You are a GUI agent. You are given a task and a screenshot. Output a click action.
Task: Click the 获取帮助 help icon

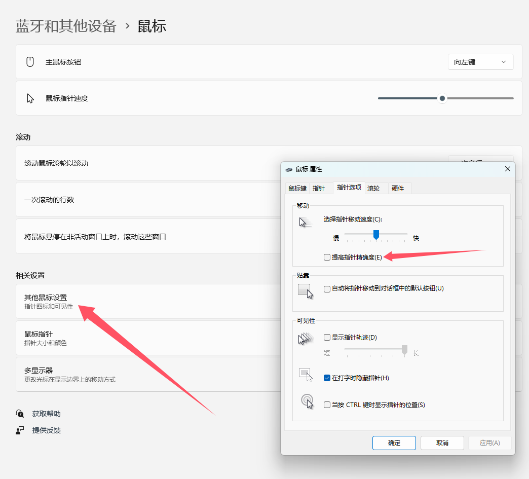(20, 414)
